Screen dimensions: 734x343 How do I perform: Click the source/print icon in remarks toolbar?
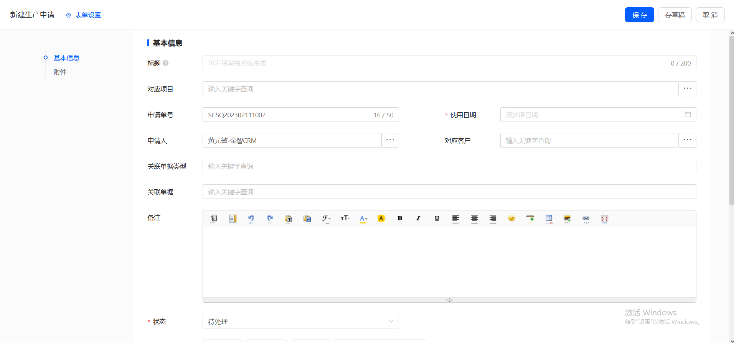214,218
